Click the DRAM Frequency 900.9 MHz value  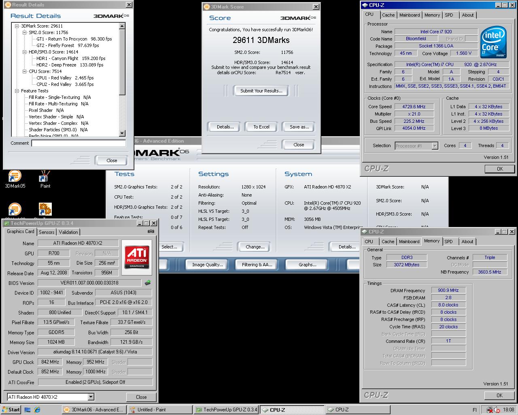pos(448,290)
